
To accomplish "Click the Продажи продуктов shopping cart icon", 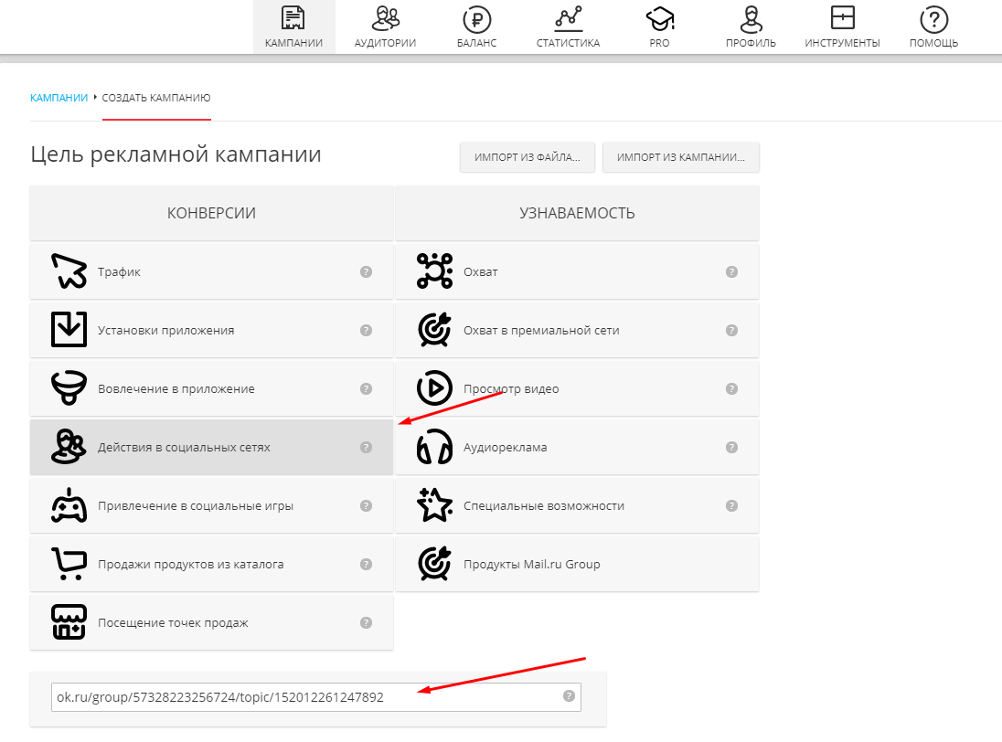I will pos(69,564).
